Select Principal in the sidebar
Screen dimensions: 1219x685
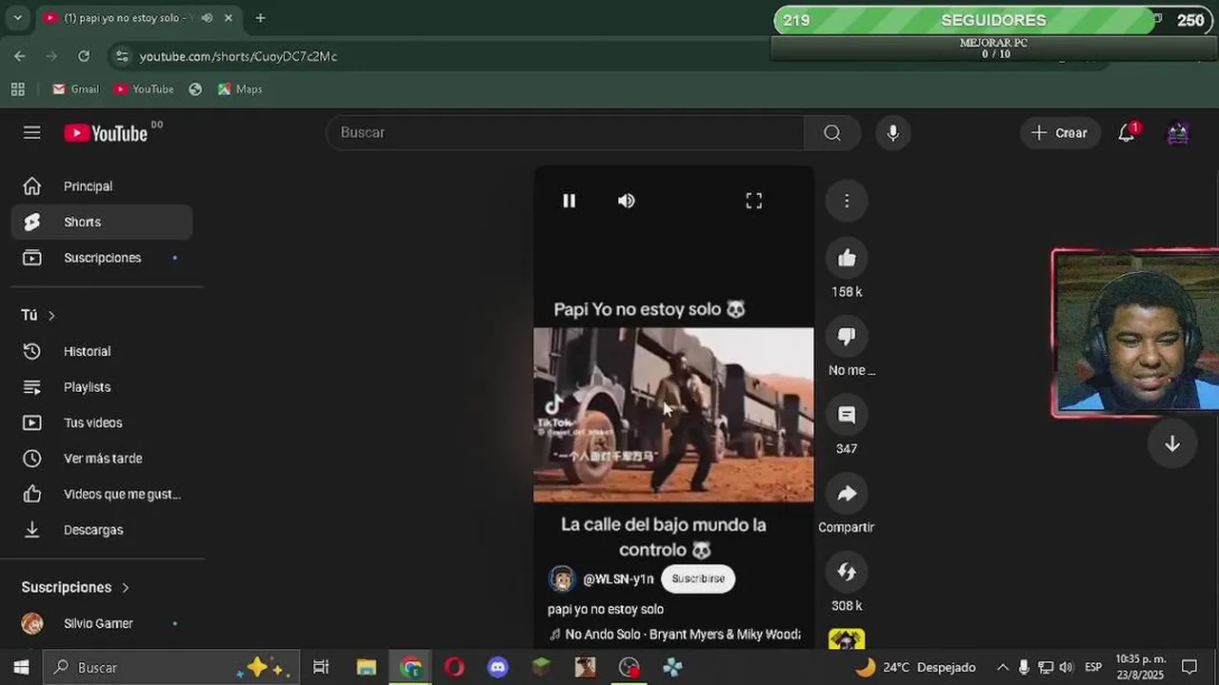pos(102,186)
